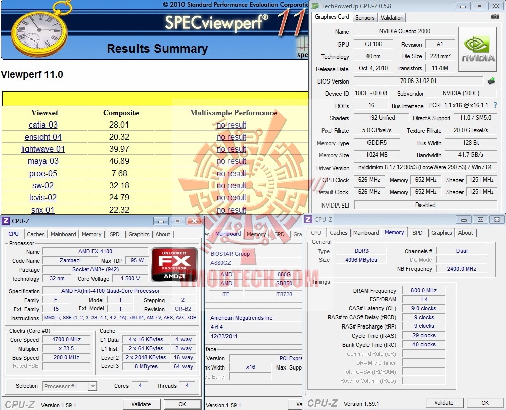The image size is (506, 410).
Task: Open the Graphics tab in left CPU-Z window
Action: [x=139, y=234]
